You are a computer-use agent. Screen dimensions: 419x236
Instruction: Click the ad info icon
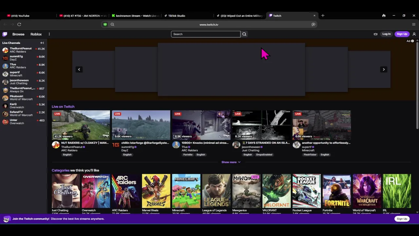pos(412,41)
